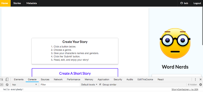203x92 pixels.
Task: Switch to the Memory tab
Action: click(x=89, y=80)
